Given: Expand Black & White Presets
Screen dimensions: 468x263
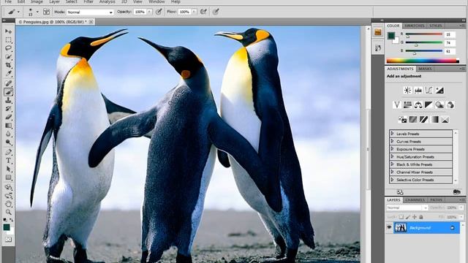Looking at the screenshot, I should [392, 164].
